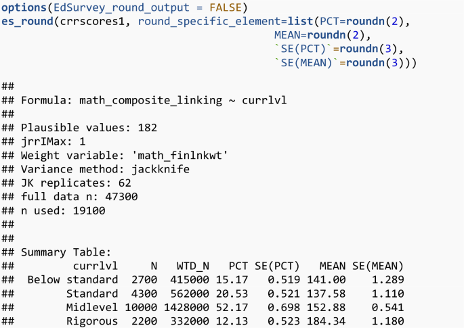464x328 pixels.
Task: Click the Midlevel row label
Action: point(91,307)
